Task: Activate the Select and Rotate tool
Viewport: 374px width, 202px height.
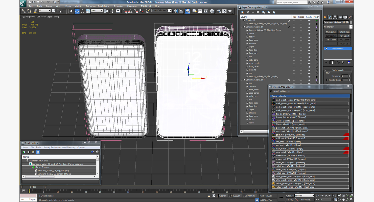Action: coord(82,11)
